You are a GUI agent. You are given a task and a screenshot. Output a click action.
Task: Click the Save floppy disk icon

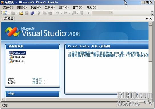click(27, 13)
